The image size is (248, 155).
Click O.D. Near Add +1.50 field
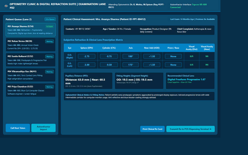click(152, 57)
